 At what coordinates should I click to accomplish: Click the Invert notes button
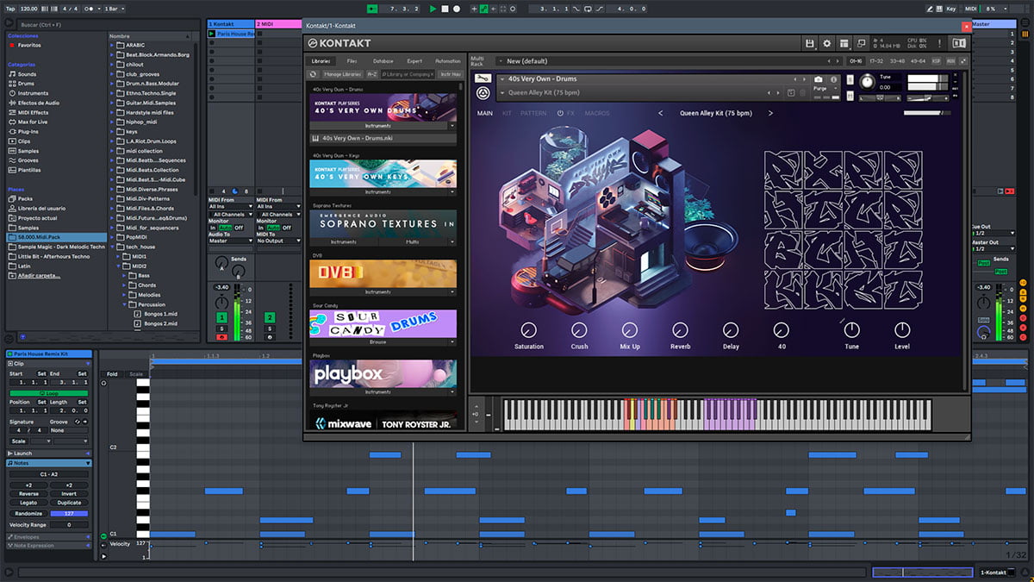(69, 494)
